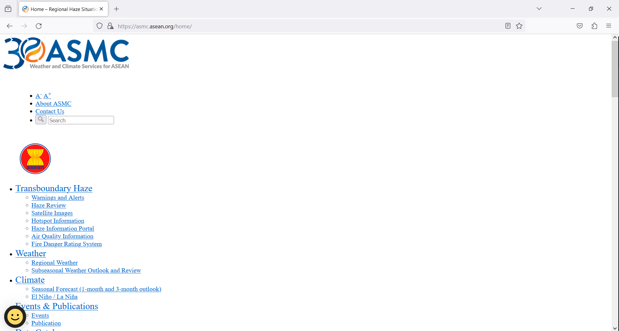Click the shield tracking protection icon
This screenshot has height=331, width=619.
pyautogui.click(x=99, y=26)
